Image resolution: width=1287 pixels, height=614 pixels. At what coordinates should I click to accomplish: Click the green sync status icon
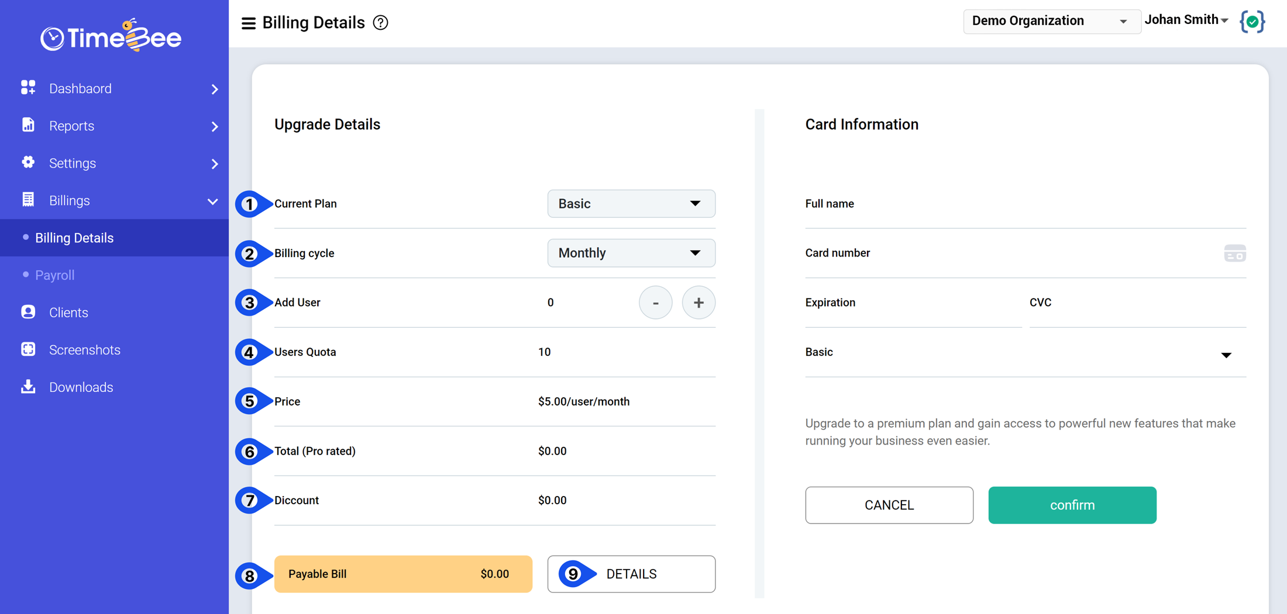point(1252,22)
